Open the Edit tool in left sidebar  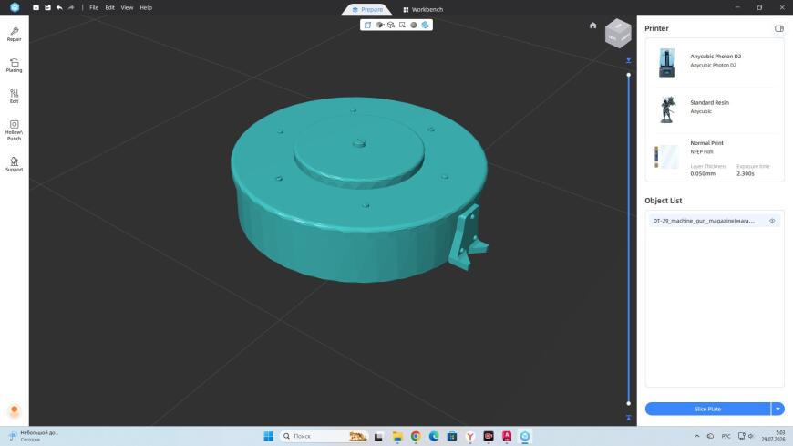coord(15,96)
